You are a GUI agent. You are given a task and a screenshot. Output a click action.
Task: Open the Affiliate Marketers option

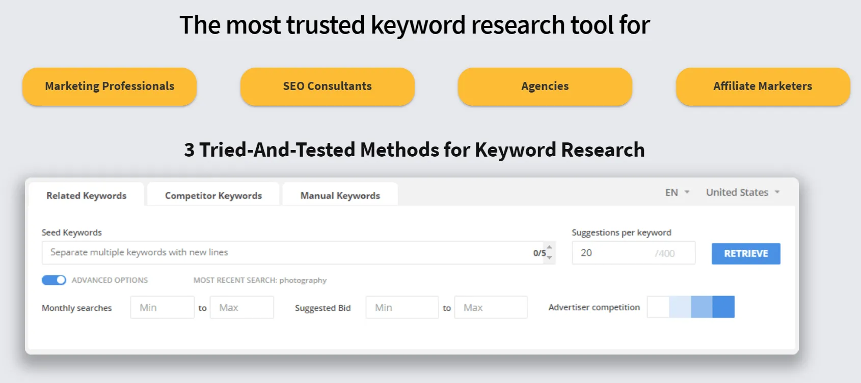coord(762,86)
